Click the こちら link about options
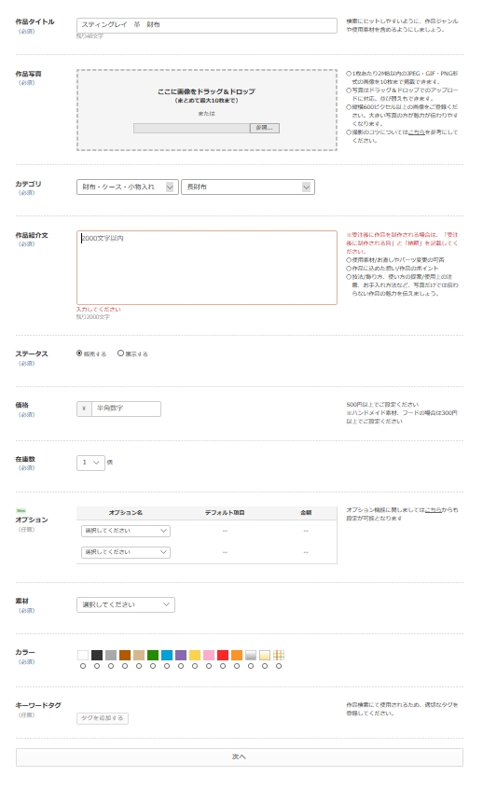This screenshot has height=790, width=483. [434, 510]
